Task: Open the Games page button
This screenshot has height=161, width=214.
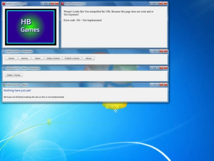Action: click(x=25, y=58)
